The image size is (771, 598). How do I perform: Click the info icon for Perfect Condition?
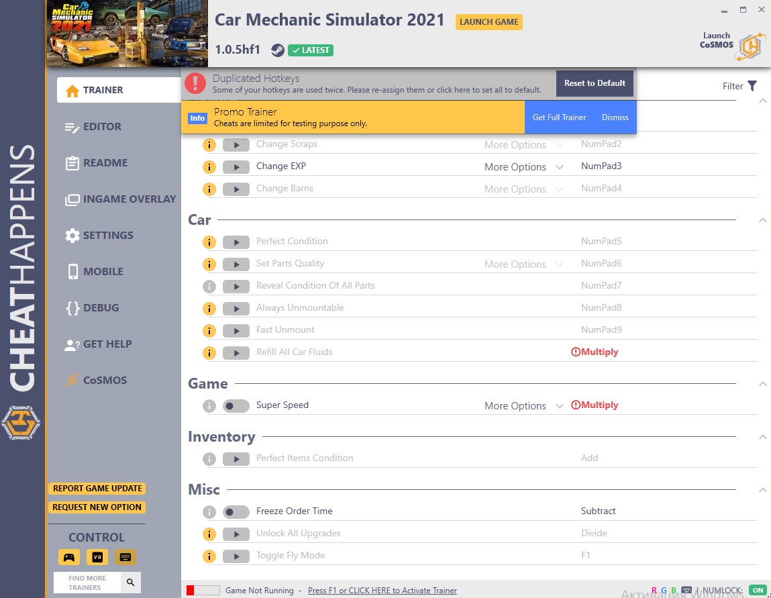tap(209, 242)
